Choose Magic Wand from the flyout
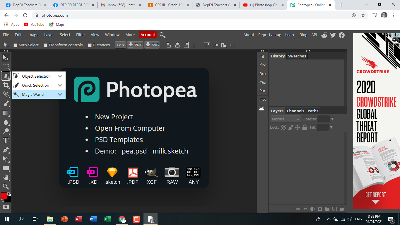The width and height of the screenshot is (400, 225). tap(39, 94)
